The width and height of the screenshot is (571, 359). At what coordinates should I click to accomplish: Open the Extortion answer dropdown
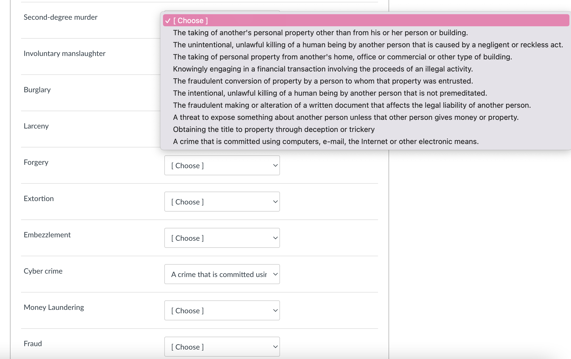(222, 202)
